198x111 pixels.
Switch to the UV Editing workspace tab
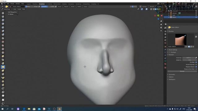(49, 4)
